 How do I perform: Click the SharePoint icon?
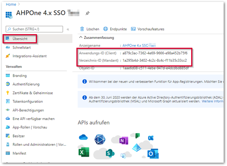(x=110, y=153)
